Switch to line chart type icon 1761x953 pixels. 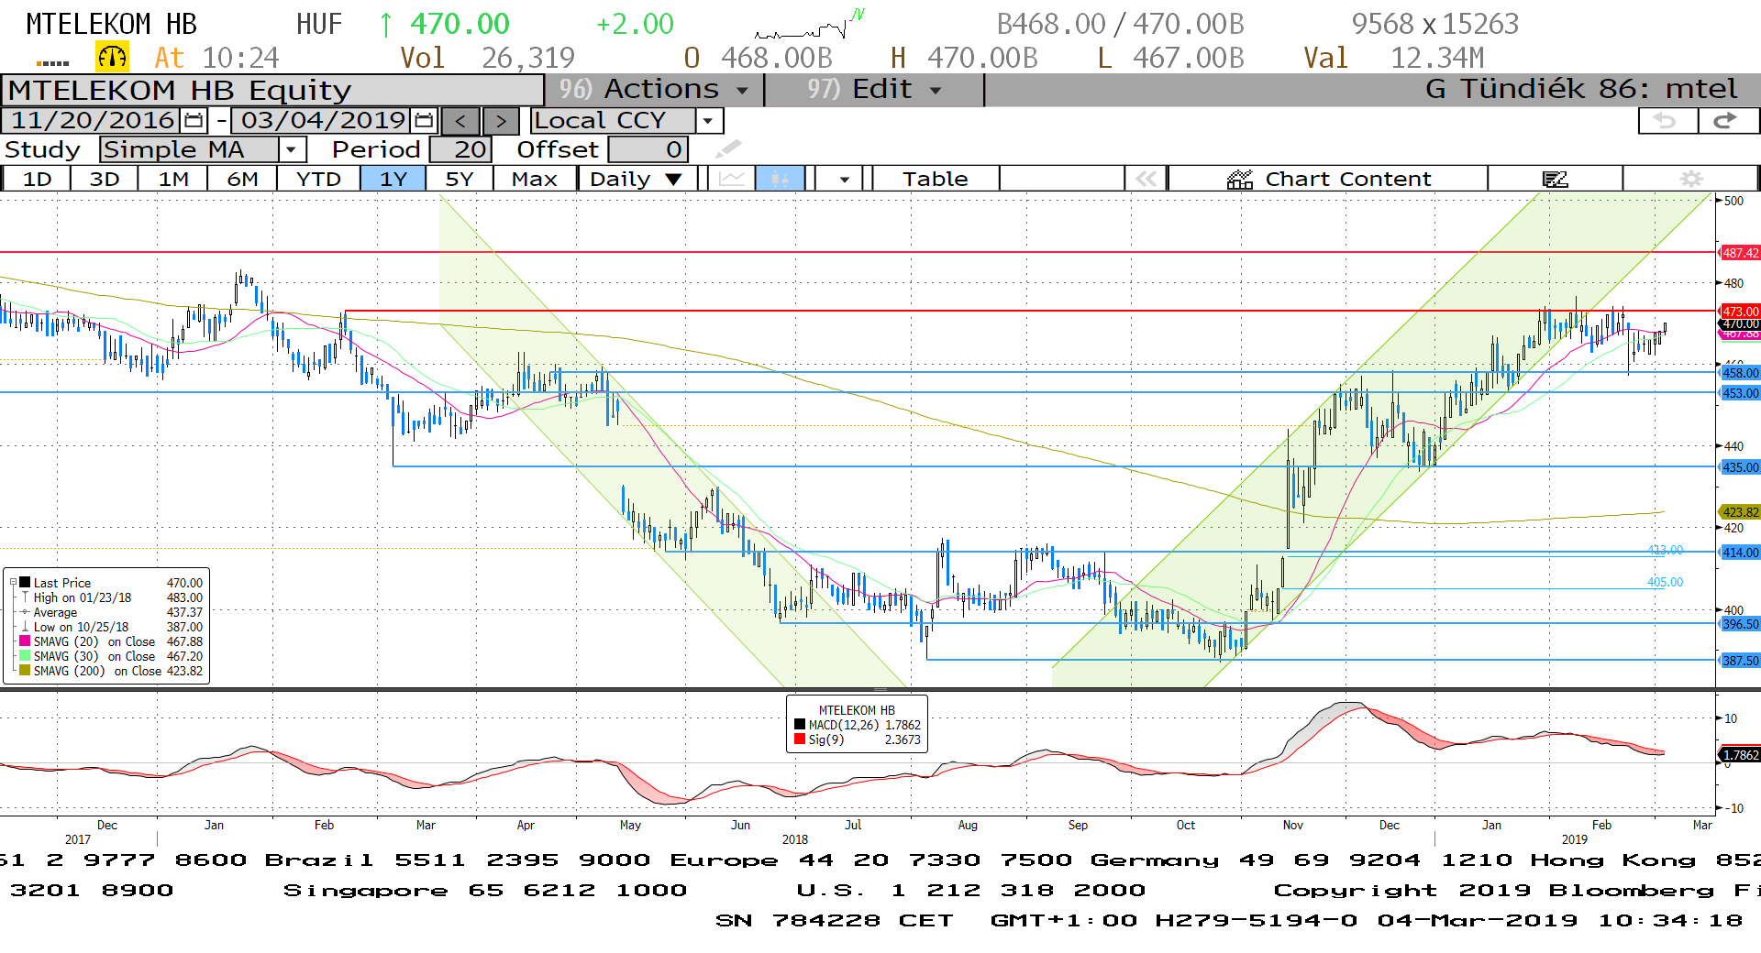(x=731, y=179)
